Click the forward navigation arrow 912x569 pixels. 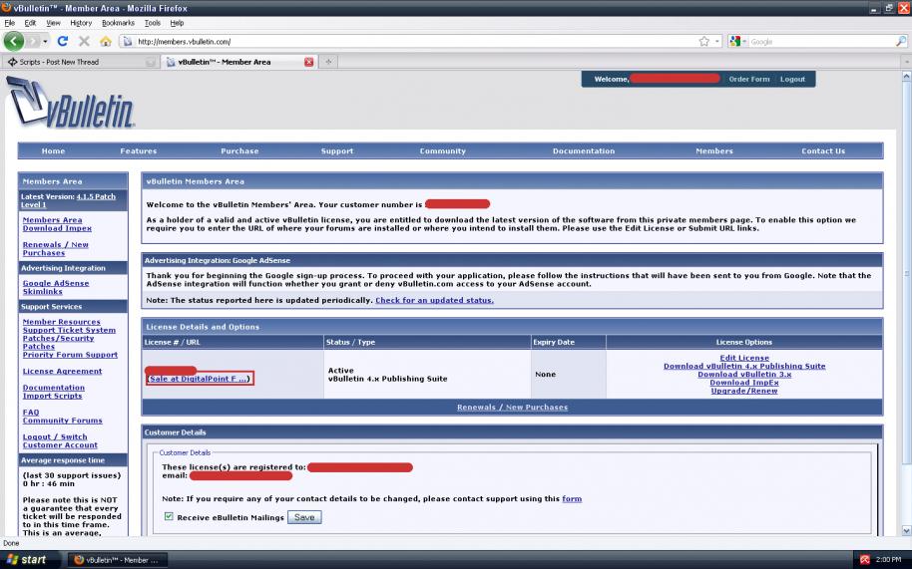tap(33, 41)
